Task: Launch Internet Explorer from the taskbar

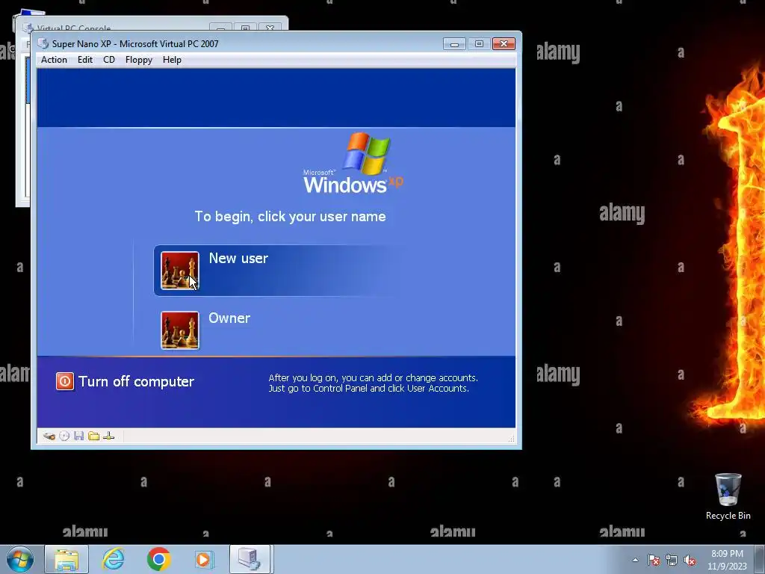Action: pyautogui.click(x=113, y=559)
